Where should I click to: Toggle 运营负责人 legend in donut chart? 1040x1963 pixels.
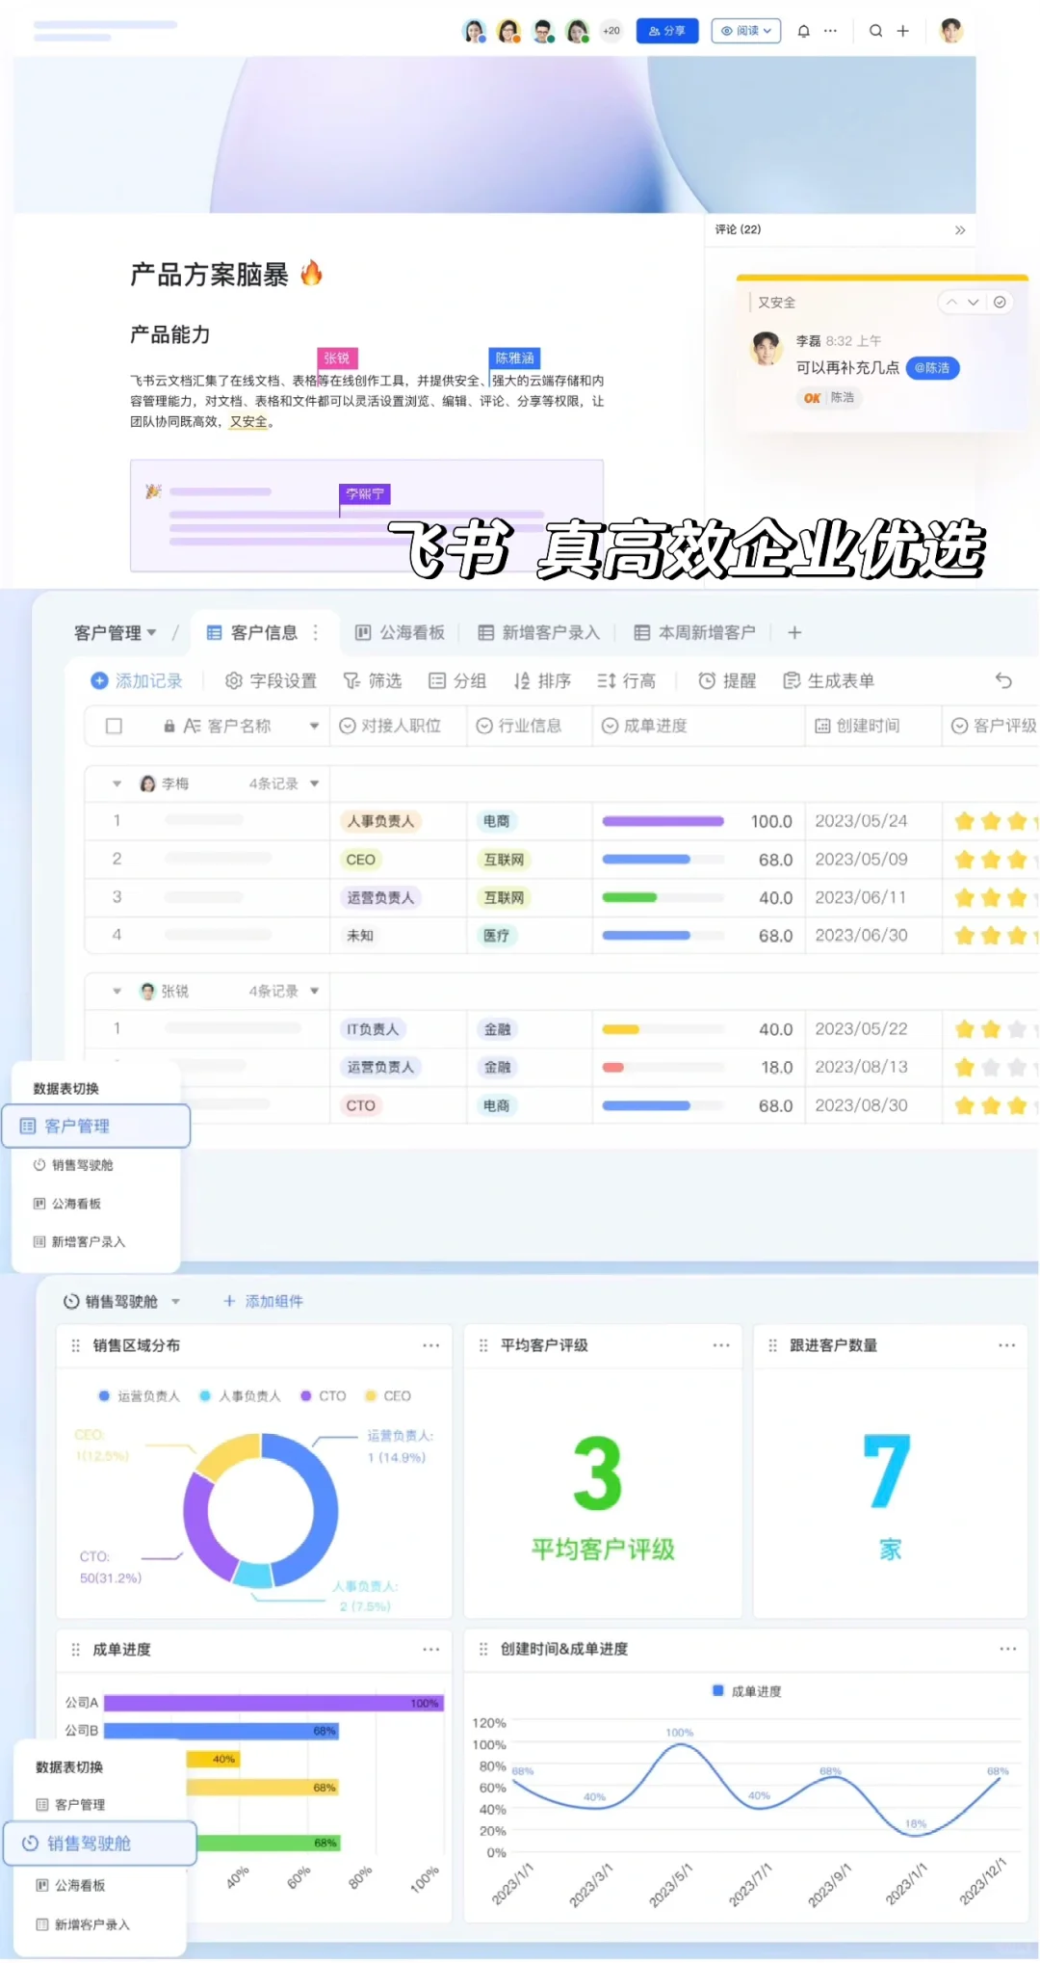point(139,1395)
